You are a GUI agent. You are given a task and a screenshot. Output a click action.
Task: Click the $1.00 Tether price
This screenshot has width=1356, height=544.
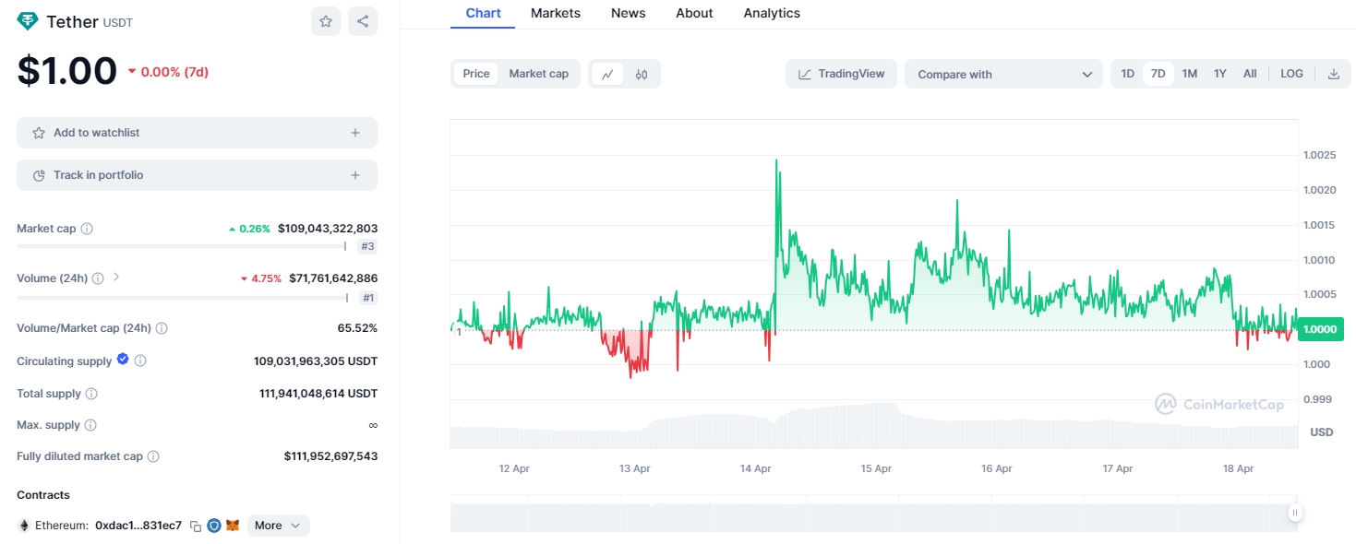pyautogui.click(x=67, y=71)
